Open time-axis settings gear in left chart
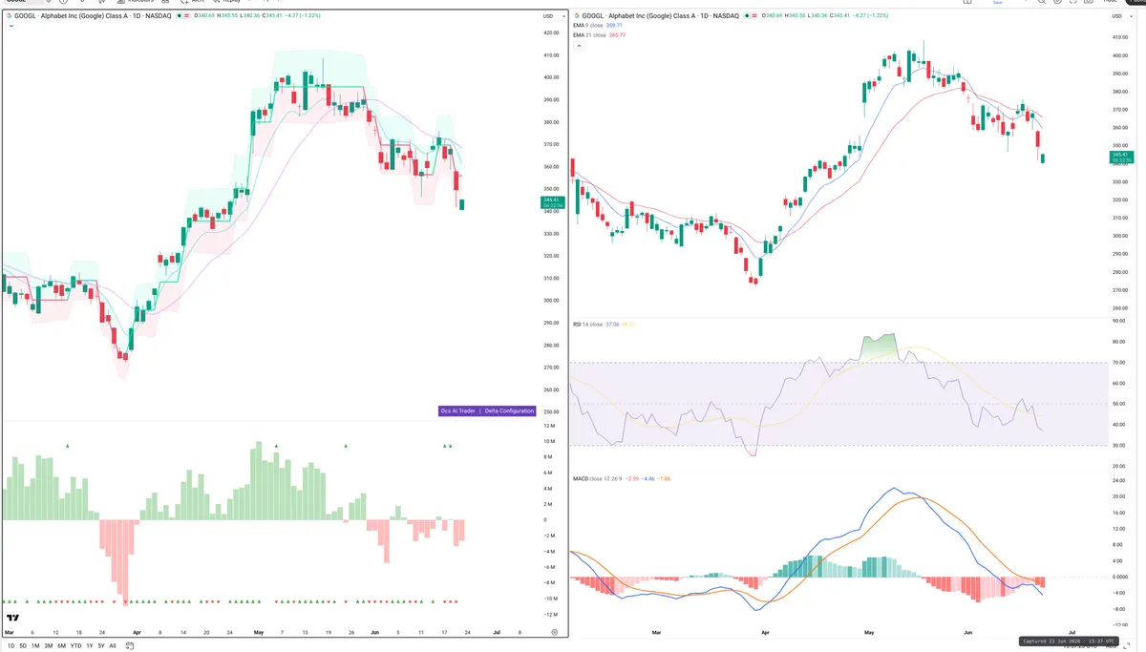1146x652 pixels. 555,632
